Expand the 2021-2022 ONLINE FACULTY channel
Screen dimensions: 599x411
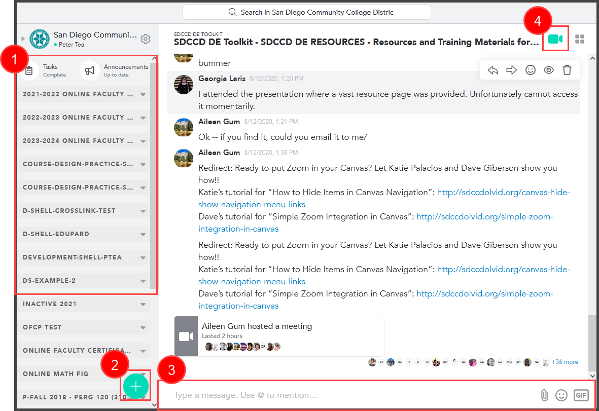tap(143, 94)
